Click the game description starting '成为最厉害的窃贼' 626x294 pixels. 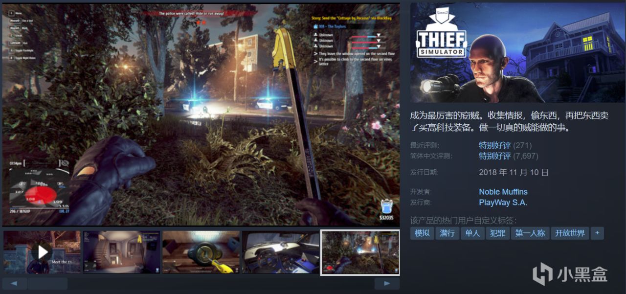(x=510, y=122)
